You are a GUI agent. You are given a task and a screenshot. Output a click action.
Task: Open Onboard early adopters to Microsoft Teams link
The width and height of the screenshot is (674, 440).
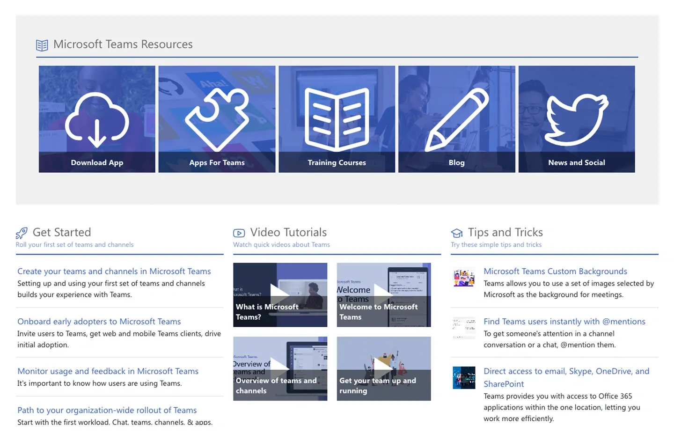pyautogui.click(x=99, y=322)
